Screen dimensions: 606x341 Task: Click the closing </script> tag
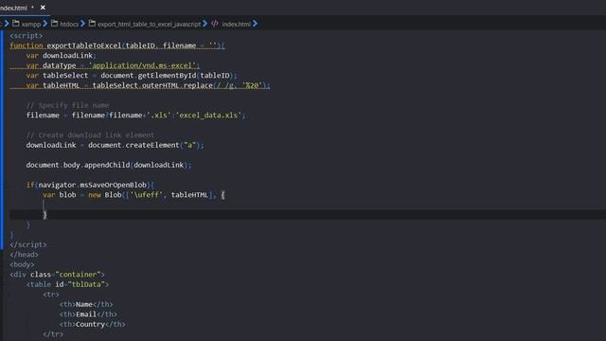point(28,244)
